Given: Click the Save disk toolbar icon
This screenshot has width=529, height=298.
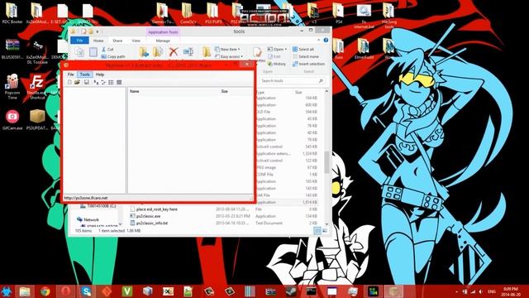Looking at the screenshot, I should coord(86,83).
